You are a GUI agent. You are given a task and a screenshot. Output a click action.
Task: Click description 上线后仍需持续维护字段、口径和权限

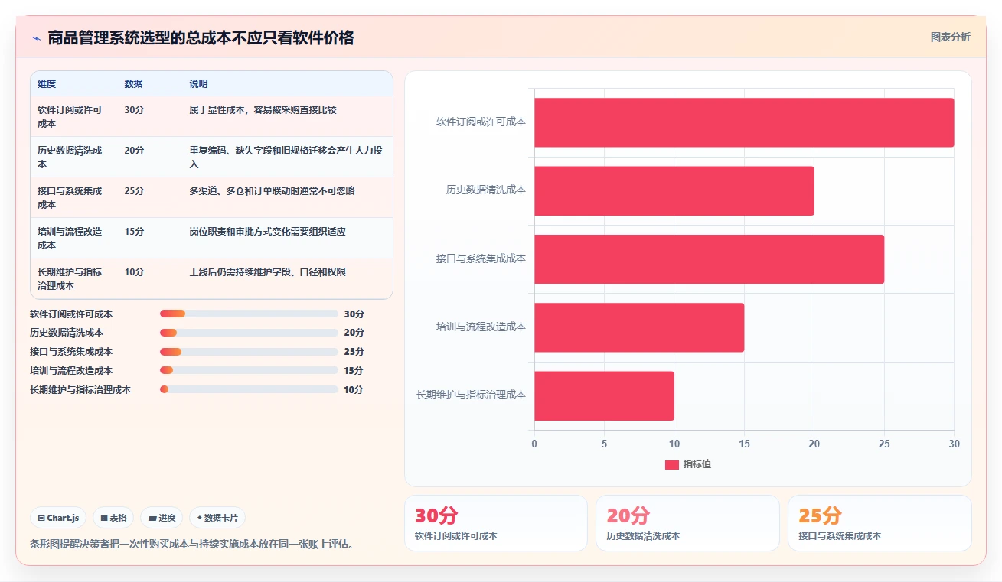point(267,272)
